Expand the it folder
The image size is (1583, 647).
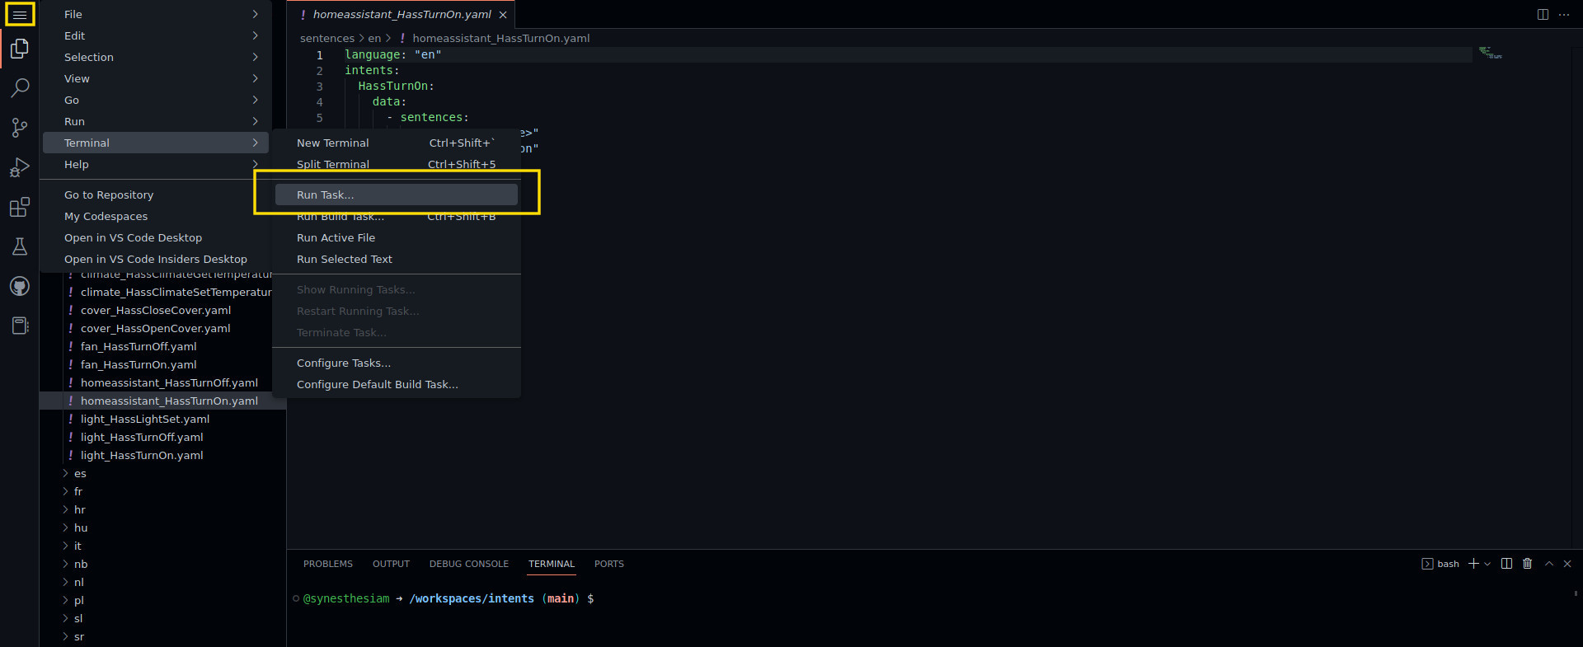(162, 546)
